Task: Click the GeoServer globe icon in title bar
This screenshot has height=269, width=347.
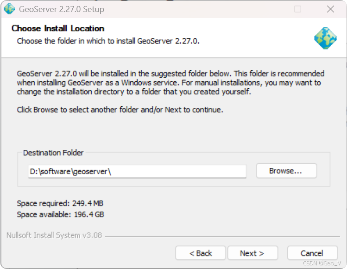Action: tap(9, 9)
